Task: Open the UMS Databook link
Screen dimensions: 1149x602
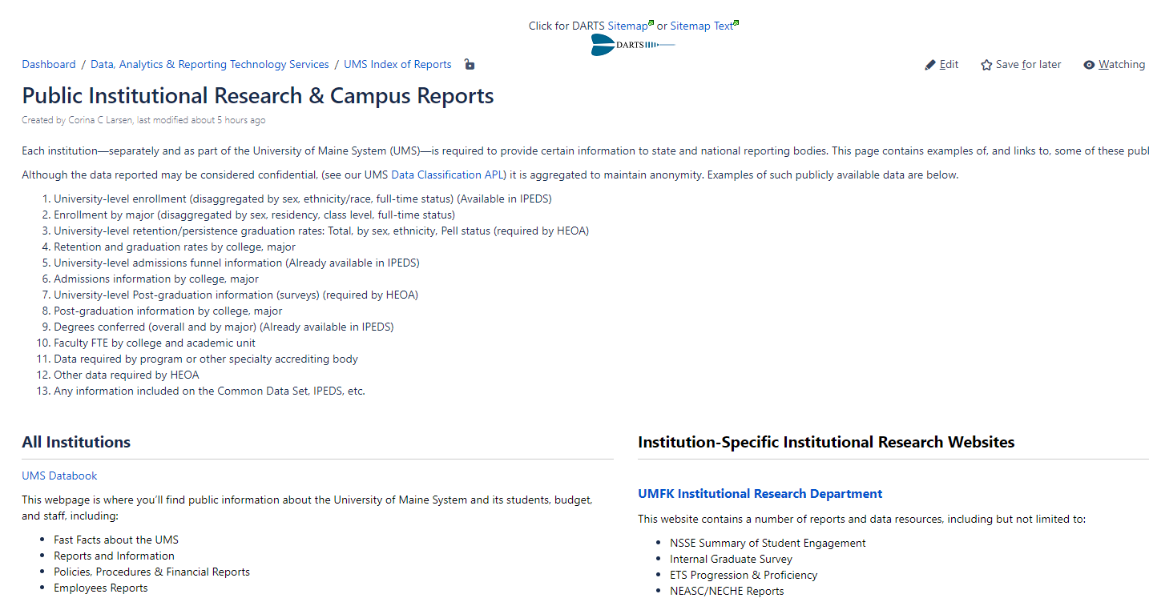Action: pyautogui.click(x=59, y=476)
